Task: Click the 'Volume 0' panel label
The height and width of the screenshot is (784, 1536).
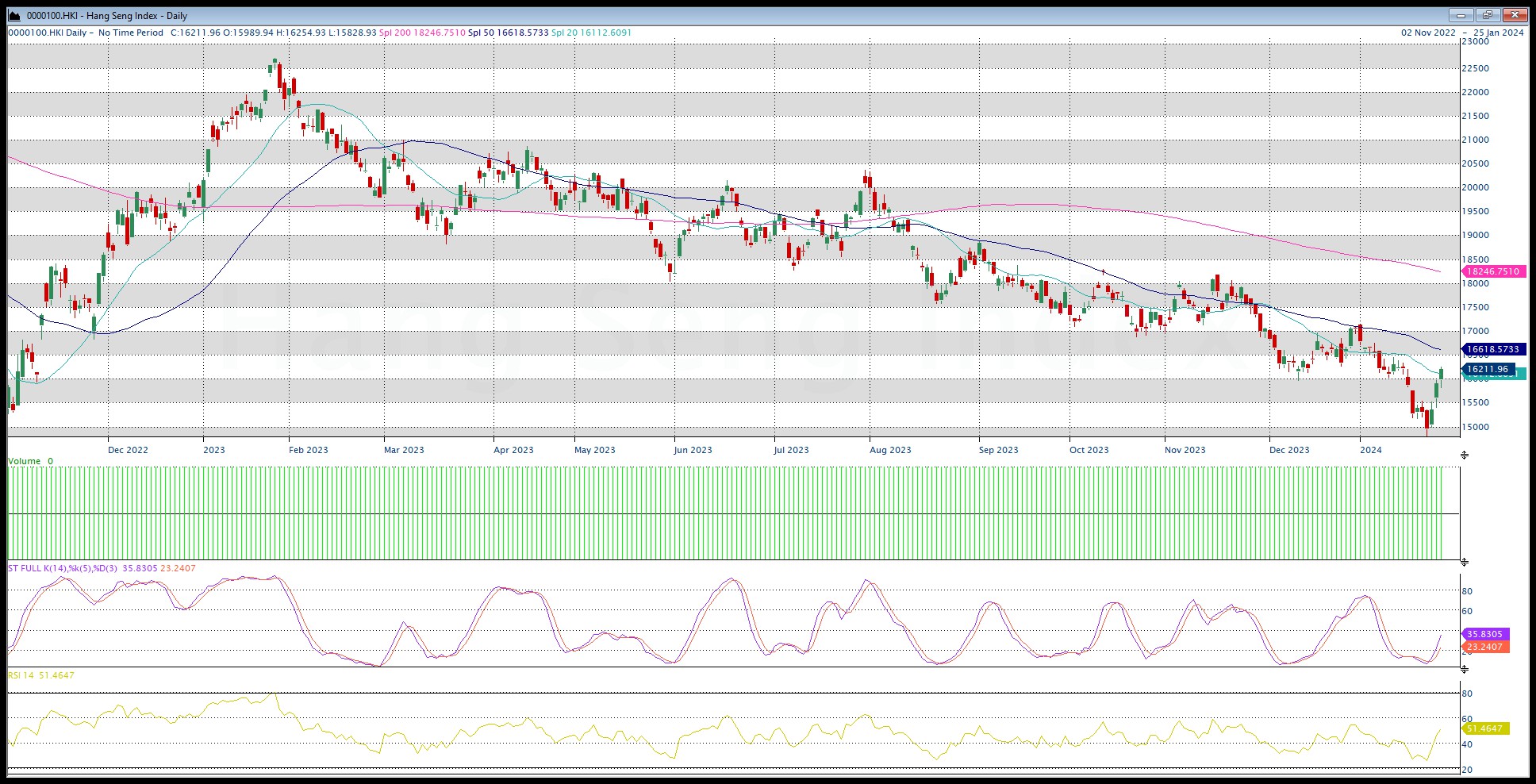Action: [x=31, y=461]
